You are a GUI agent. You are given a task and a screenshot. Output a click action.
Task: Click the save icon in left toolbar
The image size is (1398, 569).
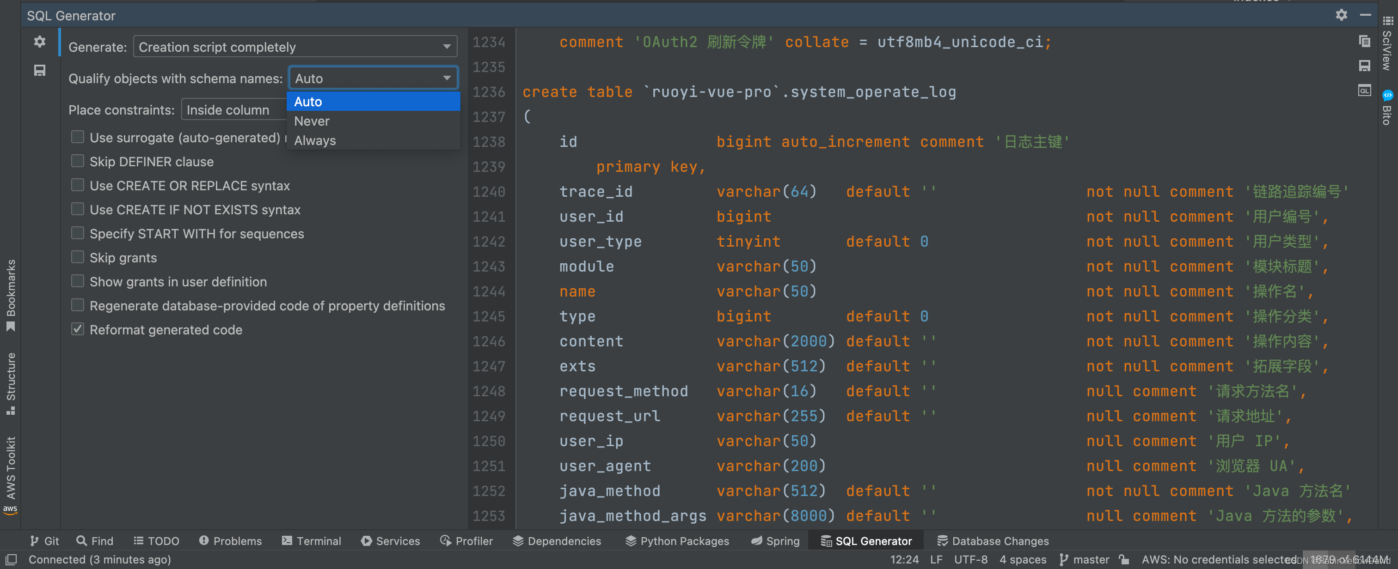(x=40, y=71)
